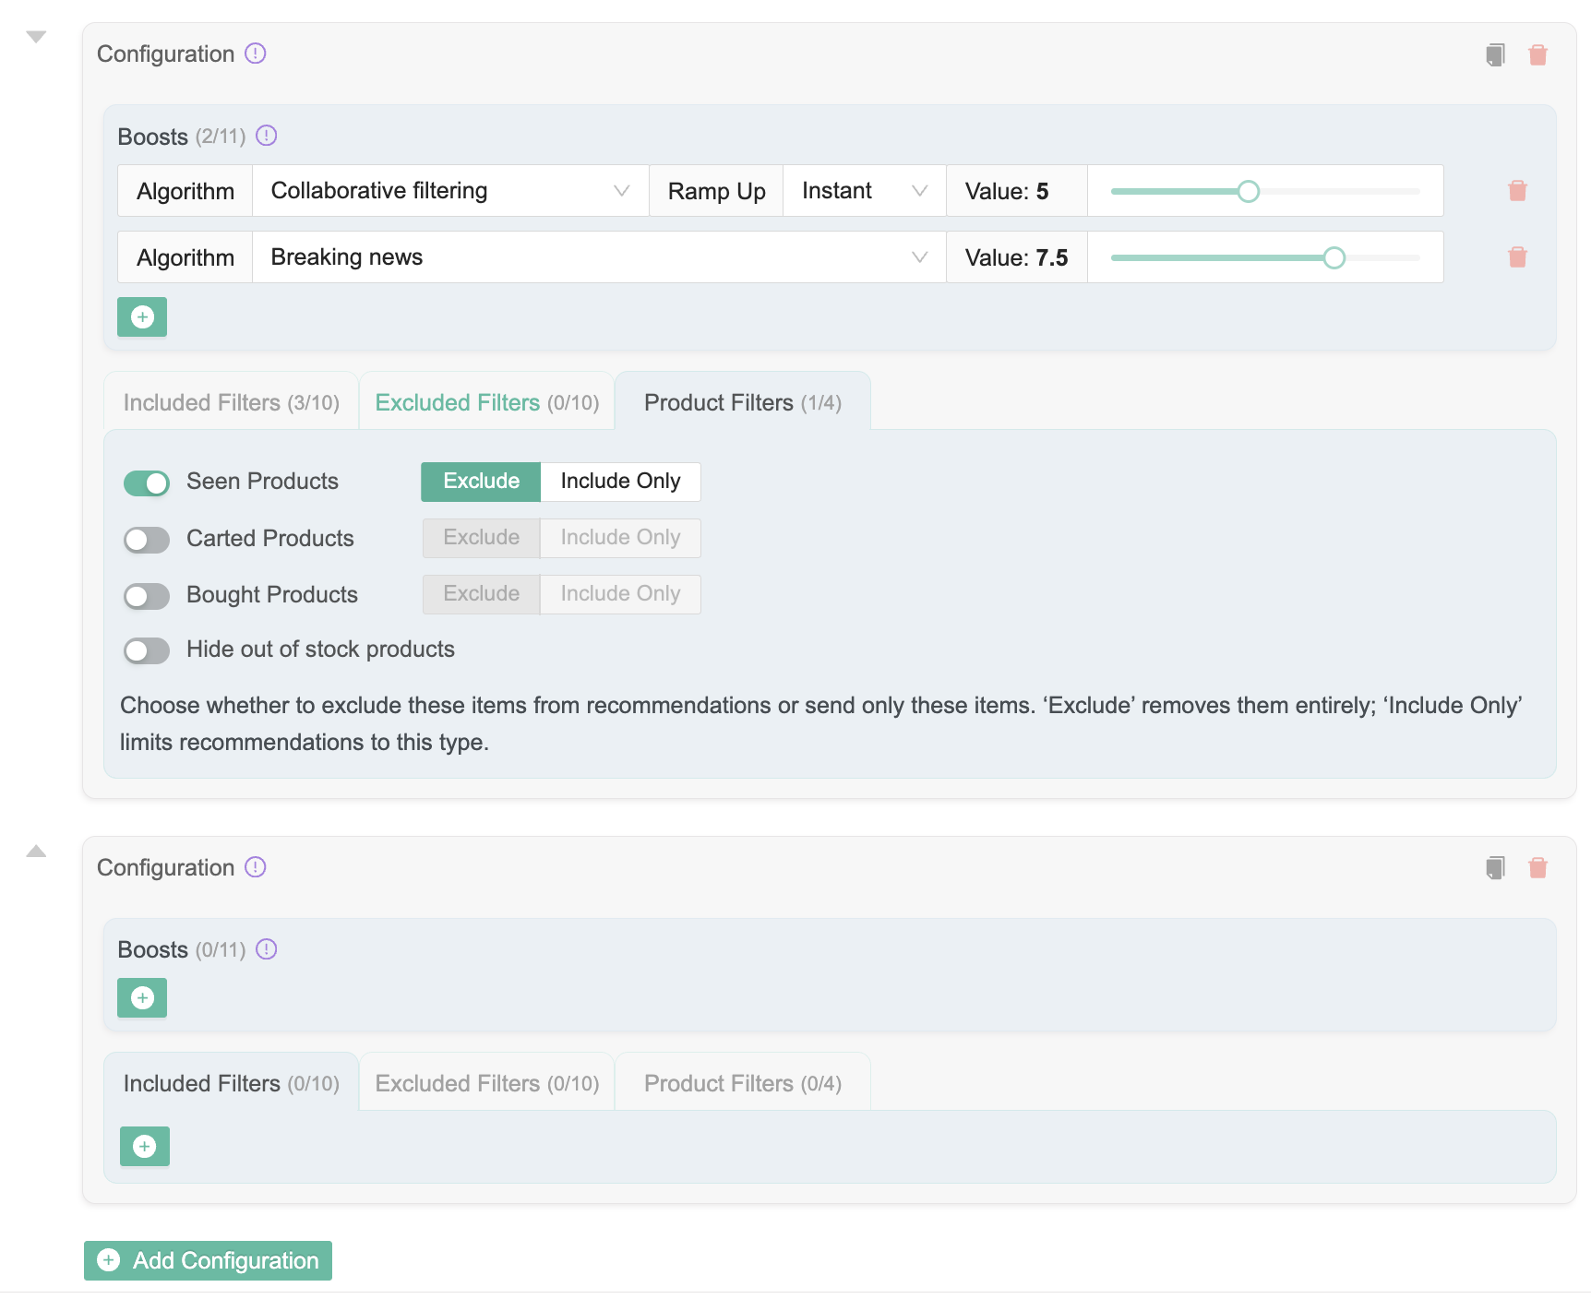Viewport: 1591px width, 1299px height.
Task: Delete the first configuration with trash icon
Action: pos(1537,55)
